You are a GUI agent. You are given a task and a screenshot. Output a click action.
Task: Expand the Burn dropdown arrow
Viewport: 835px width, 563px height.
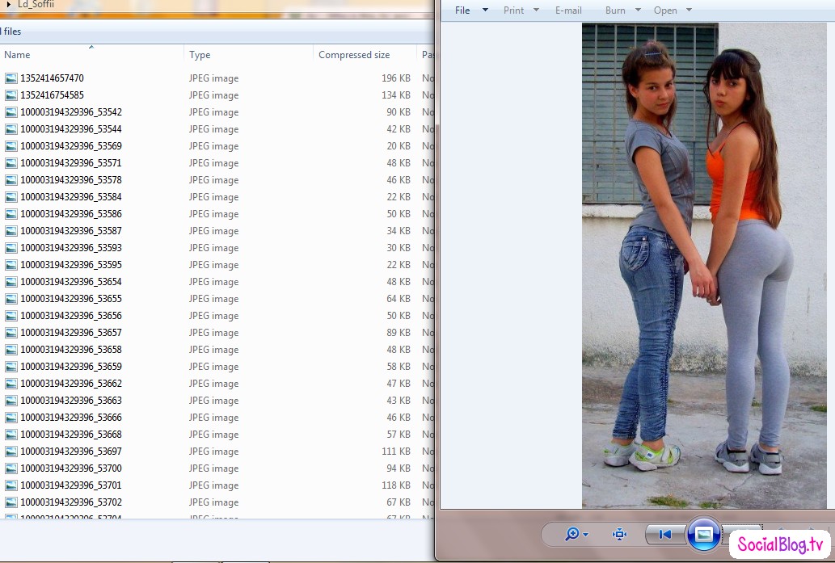click(638, 11)
